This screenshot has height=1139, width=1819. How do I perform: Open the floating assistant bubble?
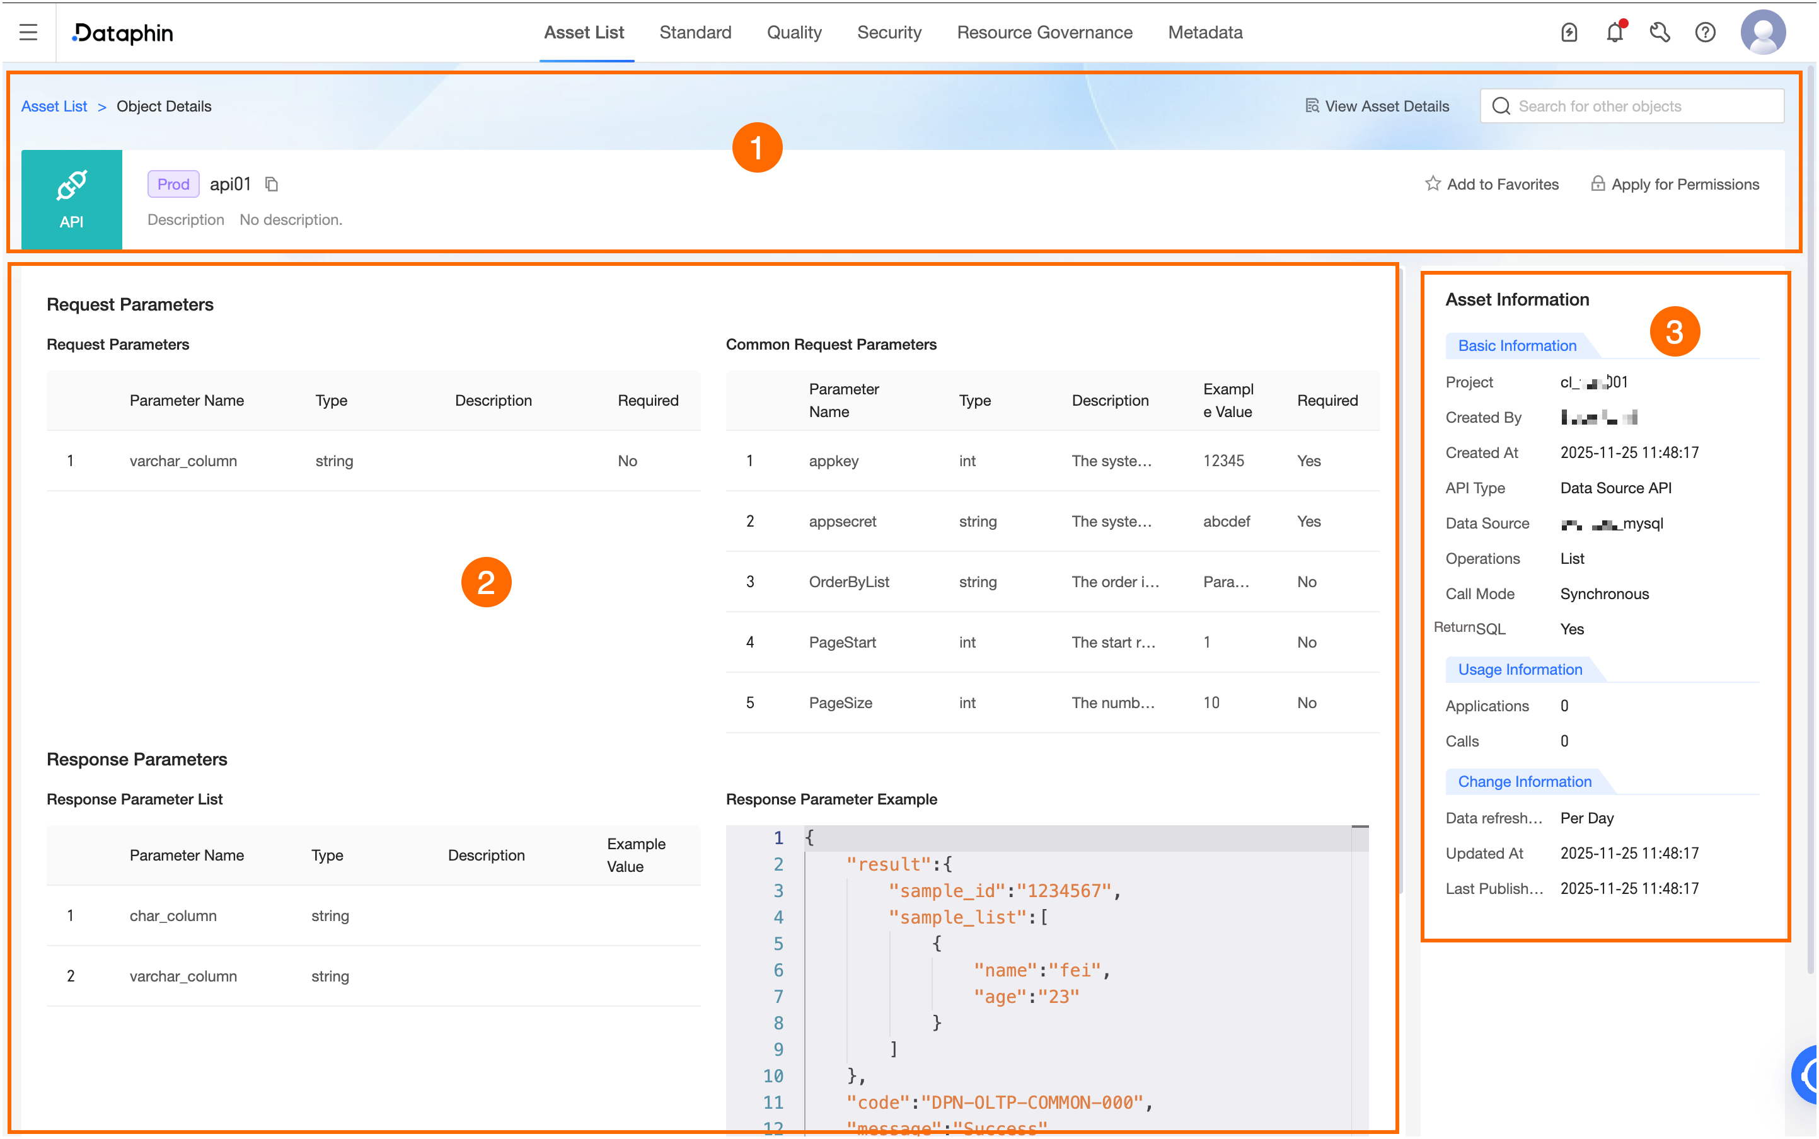[x=1805, y=1075]
